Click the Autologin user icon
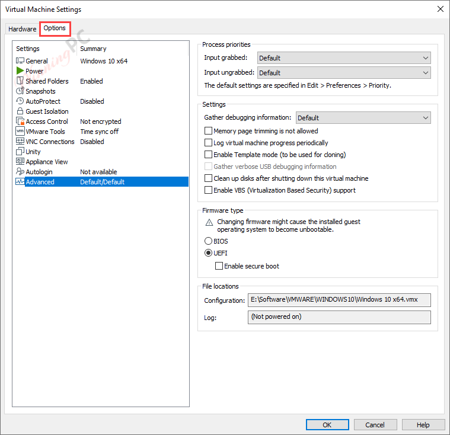 coord(20,171)
